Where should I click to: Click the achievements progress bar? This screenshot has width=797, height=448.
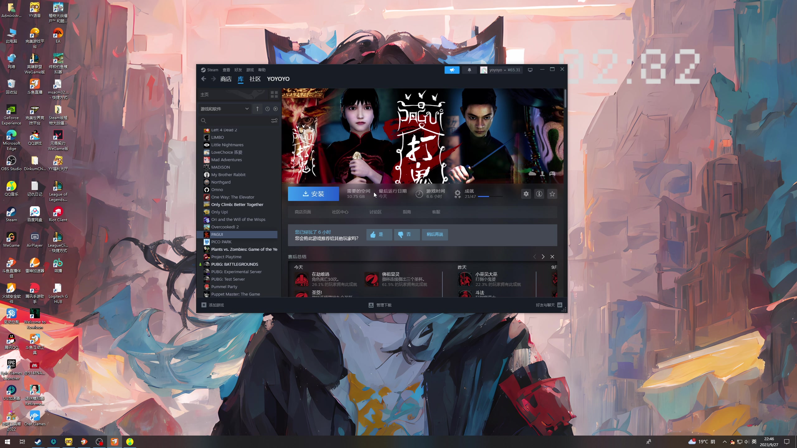click(490, 197)
